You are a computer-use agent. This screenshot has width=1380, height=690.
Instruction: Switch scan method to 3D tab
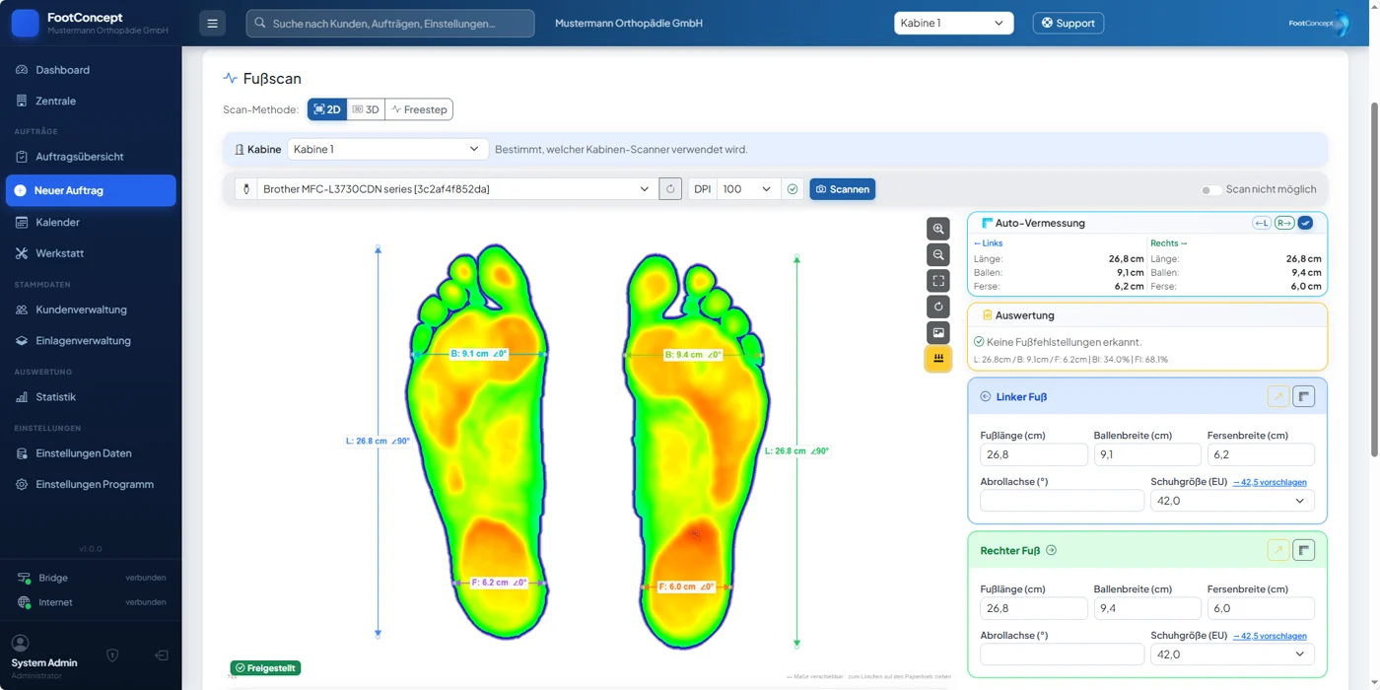click(366, 109)
